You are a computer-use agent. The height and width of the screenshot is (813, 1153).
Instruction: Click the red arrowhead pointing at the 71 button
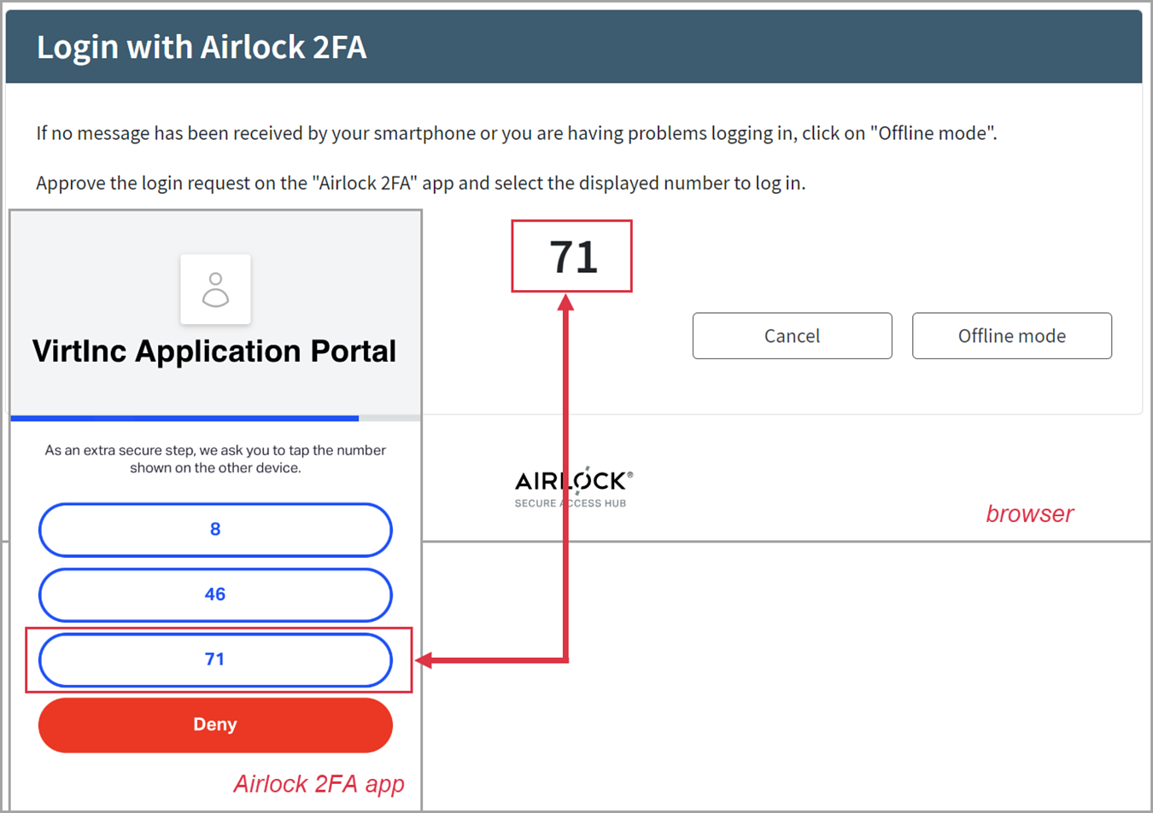pos(424,659)
